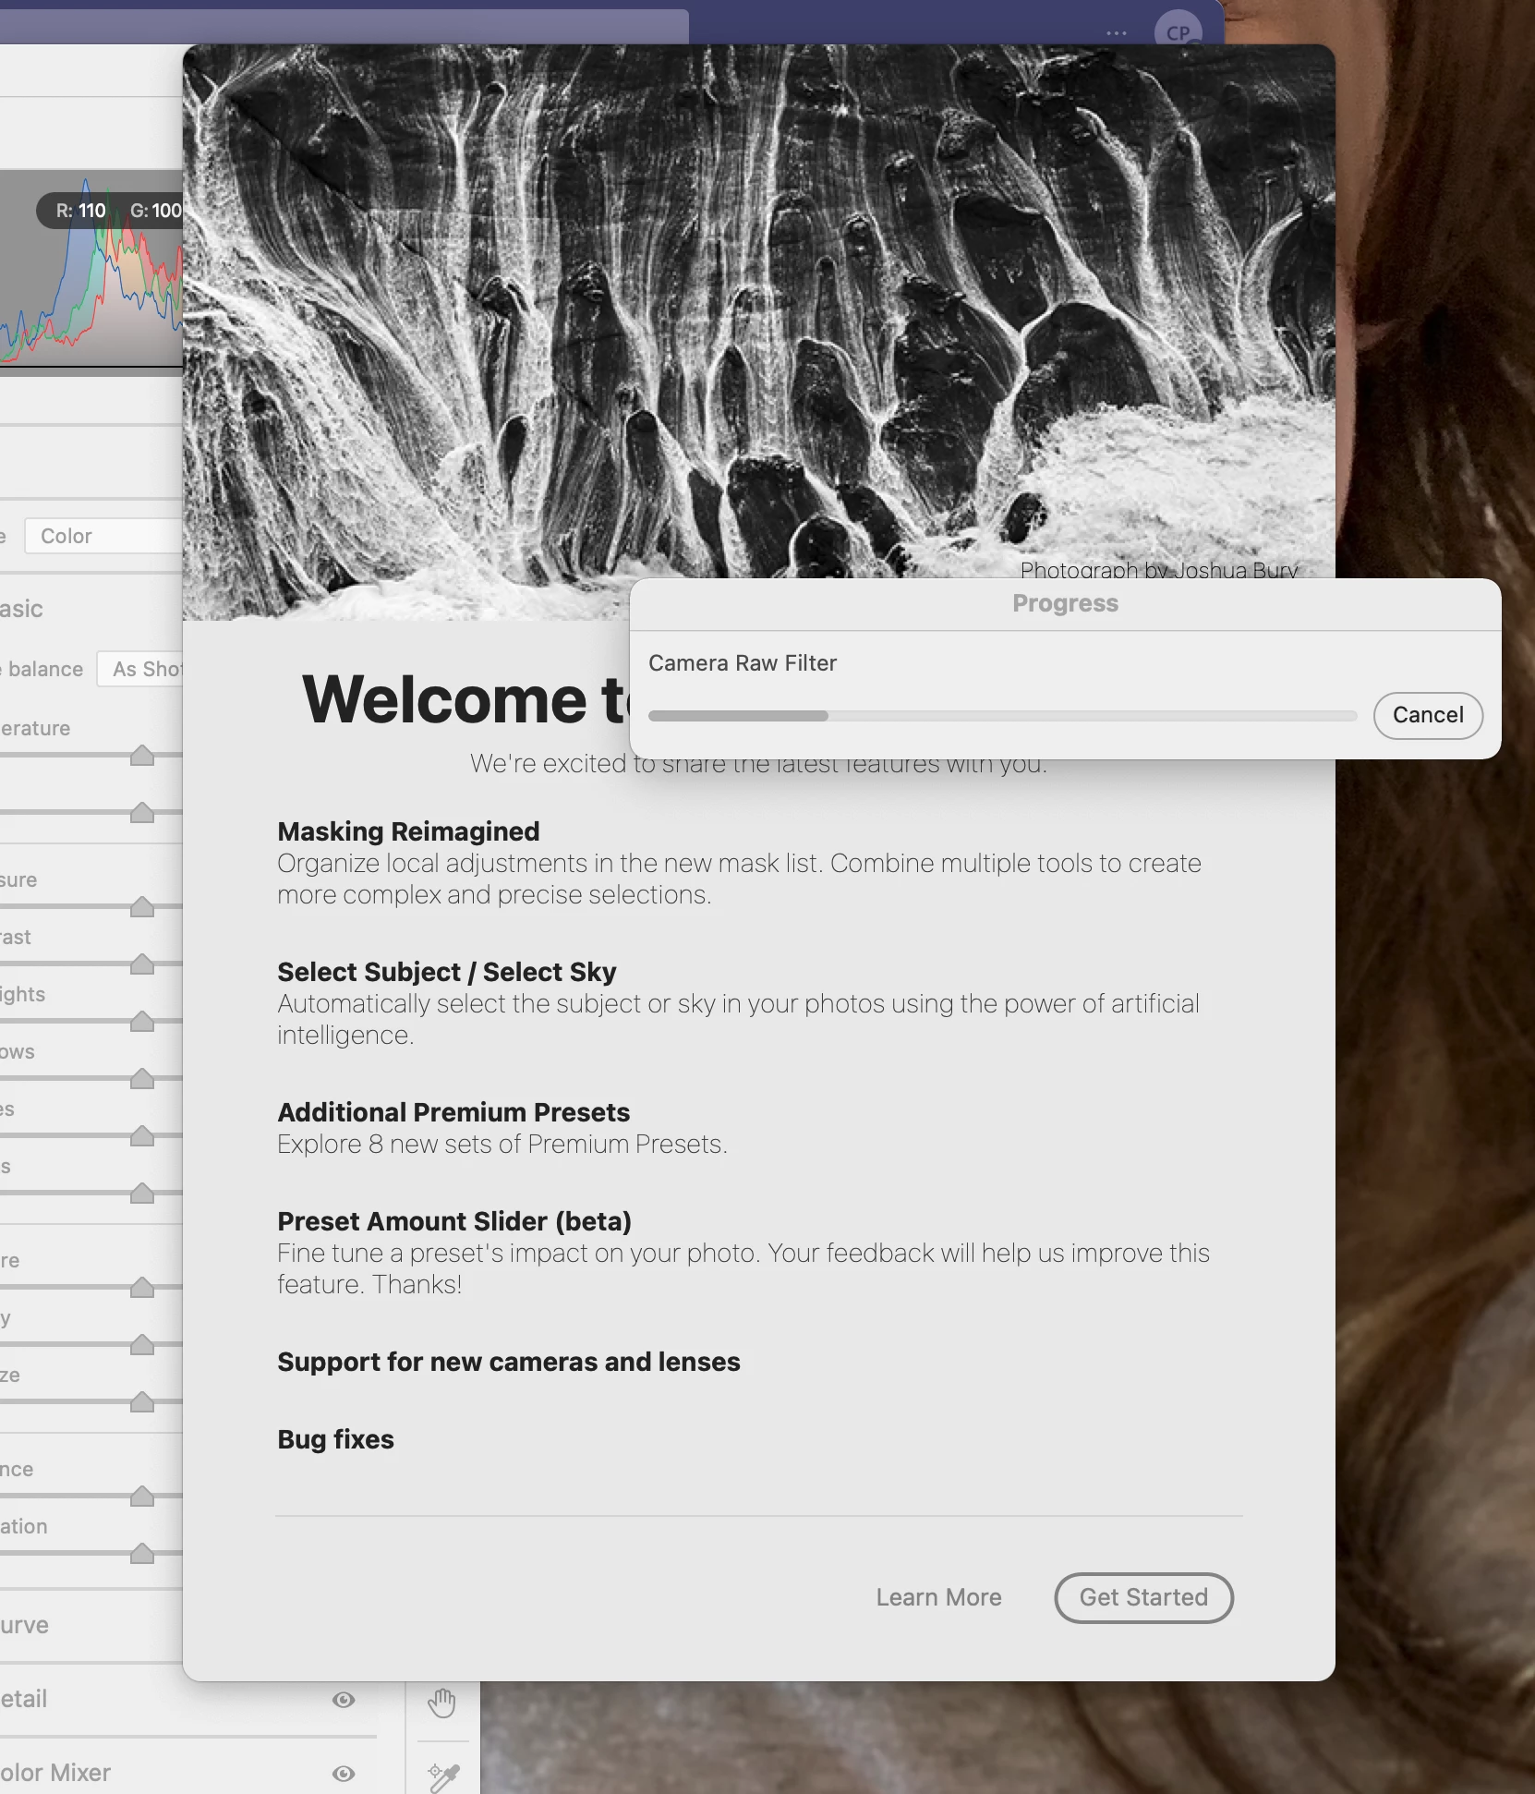The image size is (1535, 1794).
Task: Click the Photograph by Joshua Bury credit
Action: point(1159,569)
